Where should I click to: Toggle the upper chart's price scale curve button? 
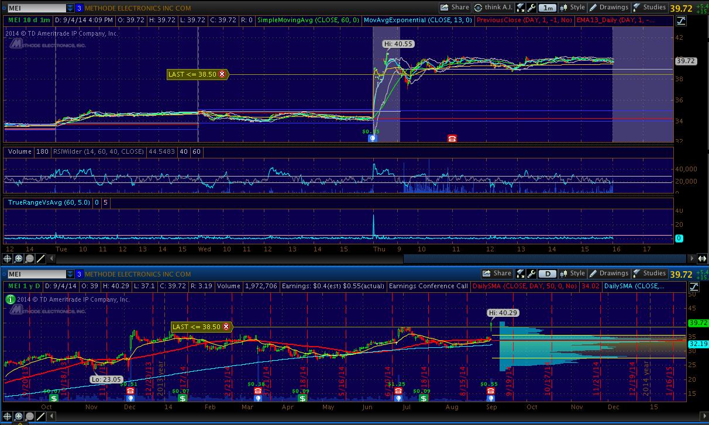(x=682, y=20)
